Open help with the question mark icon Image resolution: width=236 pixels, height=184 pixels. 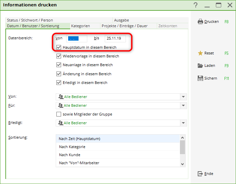pyautogui.click(x=196, y=5)
